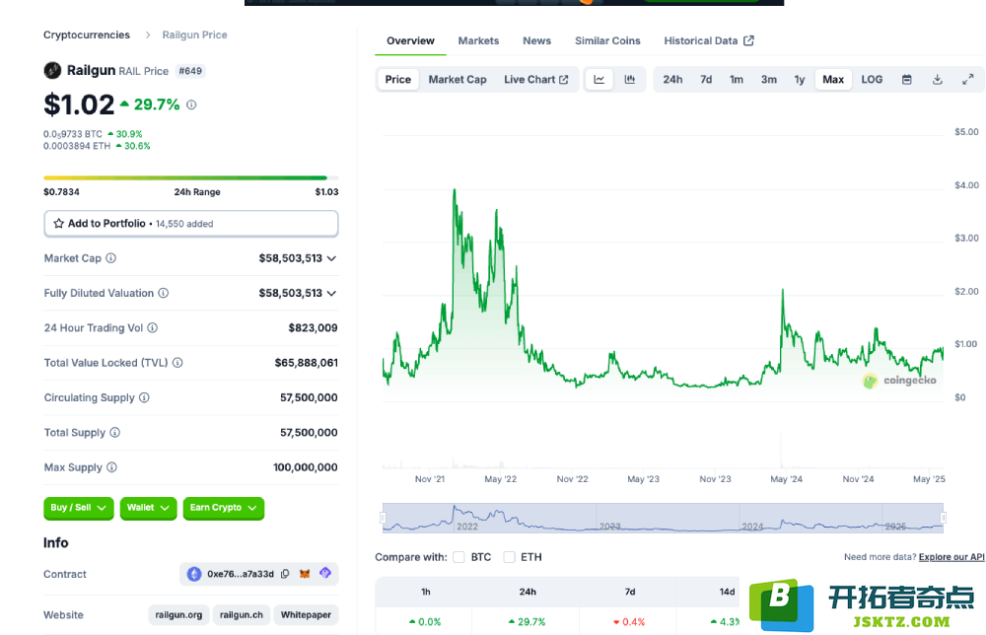The width and height of the screenshot is (986, 635).
Task: Open the Wallet dropdown
Action: [x=149, y=508]
